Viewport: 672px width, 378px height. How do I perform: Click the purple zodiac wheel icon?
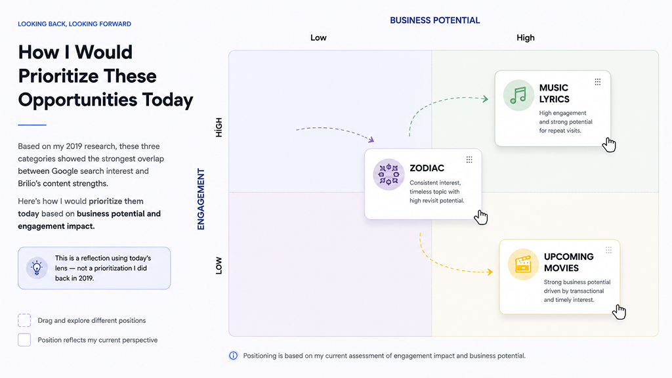point(388,175)
